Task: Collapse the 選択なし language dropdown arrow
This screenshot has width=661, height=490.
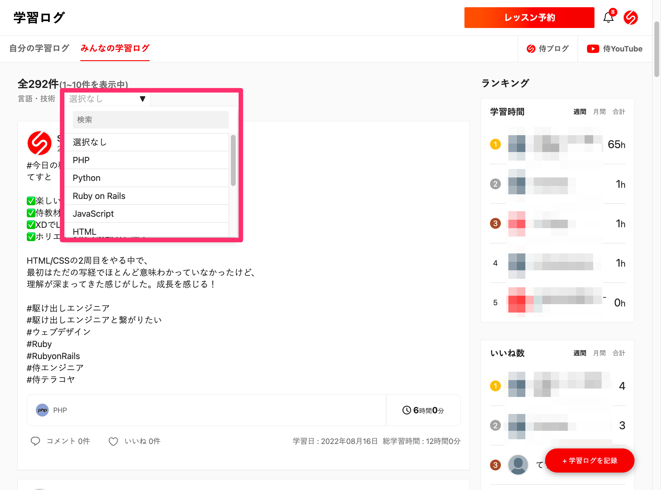Action: pos(143,99)
